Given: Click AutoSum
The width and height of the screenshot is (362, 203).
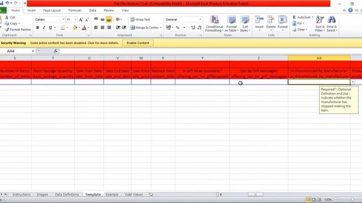Looking at the screenshot, I should point(303,17).
